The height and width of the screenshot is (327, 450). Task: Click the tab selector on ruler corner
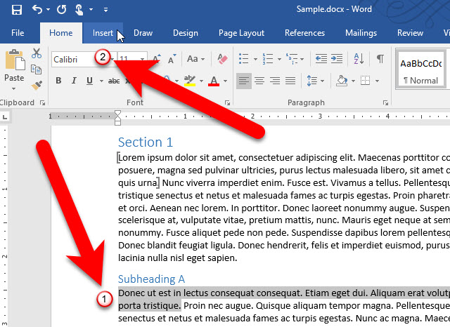pyautogui.click(x=5, y=116)
